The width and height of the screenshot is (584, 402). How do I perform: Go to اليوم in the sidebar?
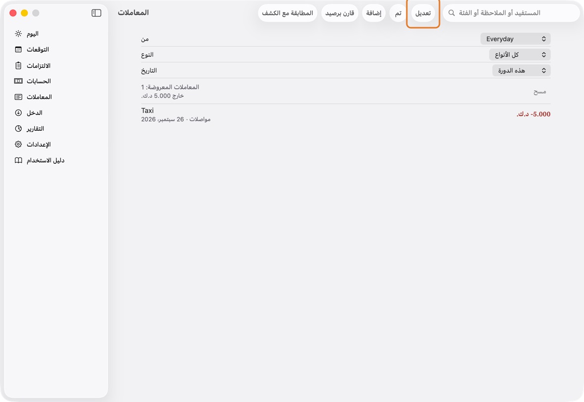[56, 34]
